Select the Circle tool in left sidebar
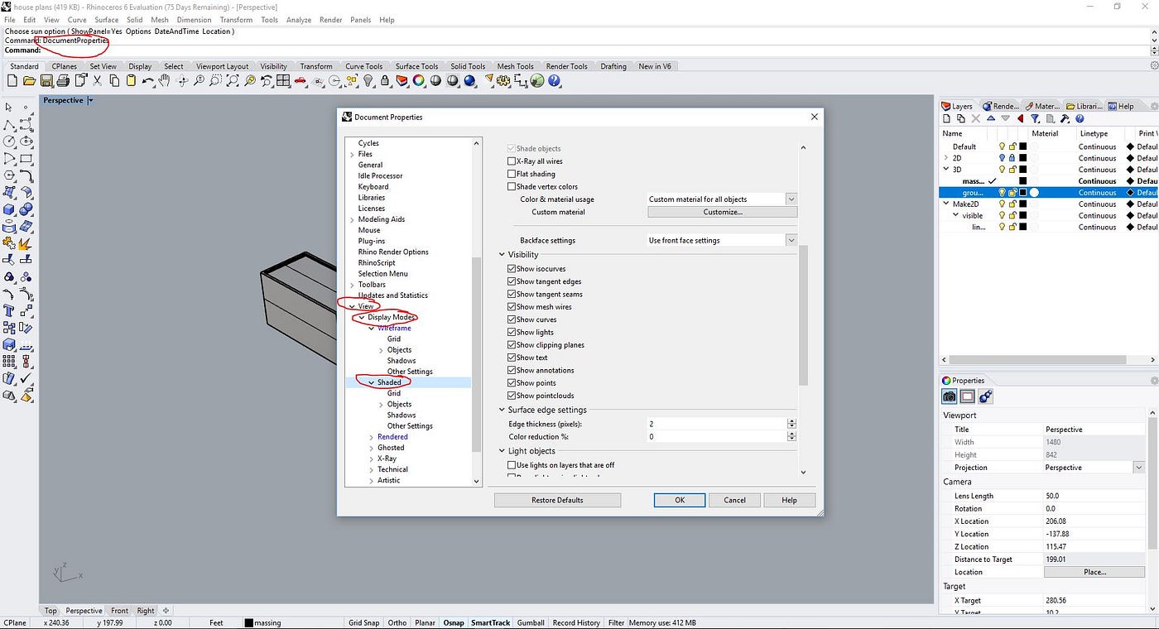 point(9,142)
